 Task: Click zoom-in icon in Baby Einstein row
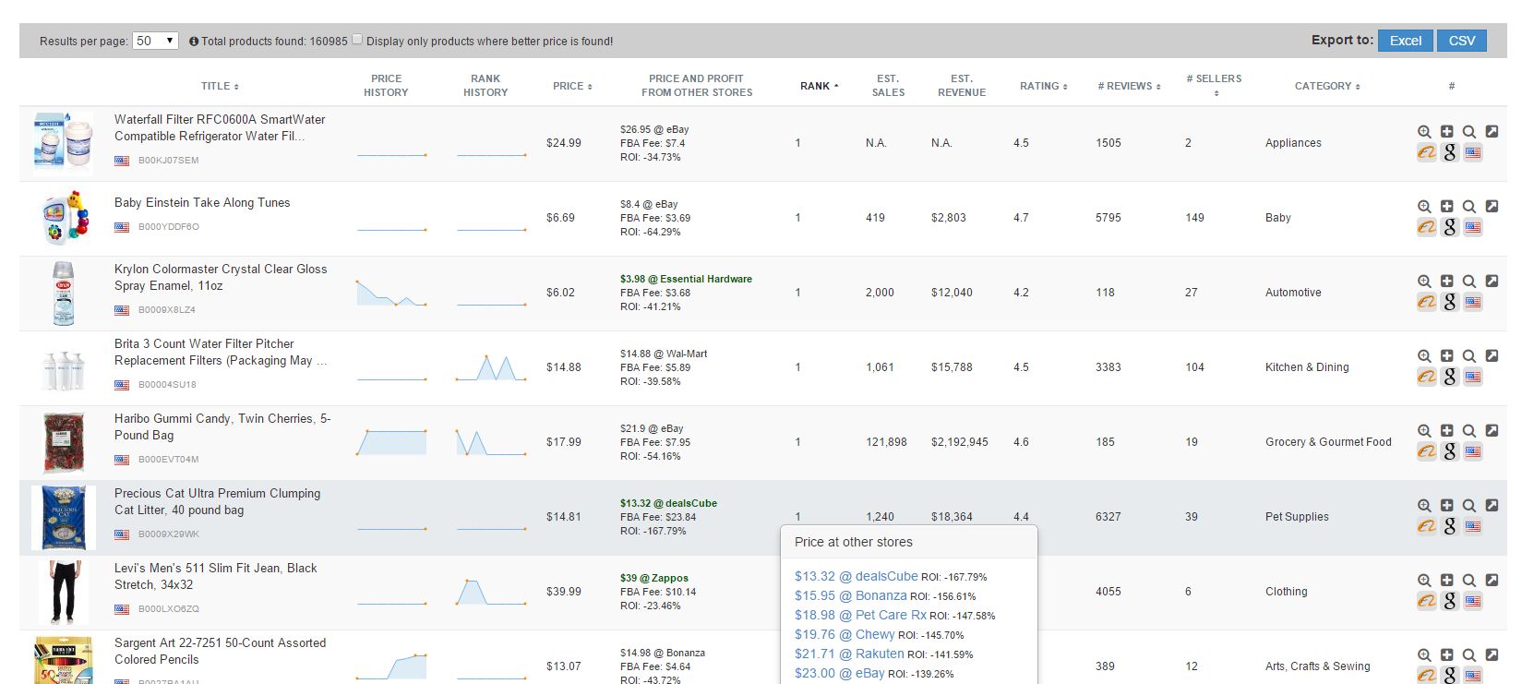tap(1424, 207)
